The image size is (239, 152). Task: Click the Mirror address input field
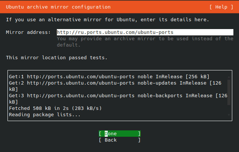[145, 32]
